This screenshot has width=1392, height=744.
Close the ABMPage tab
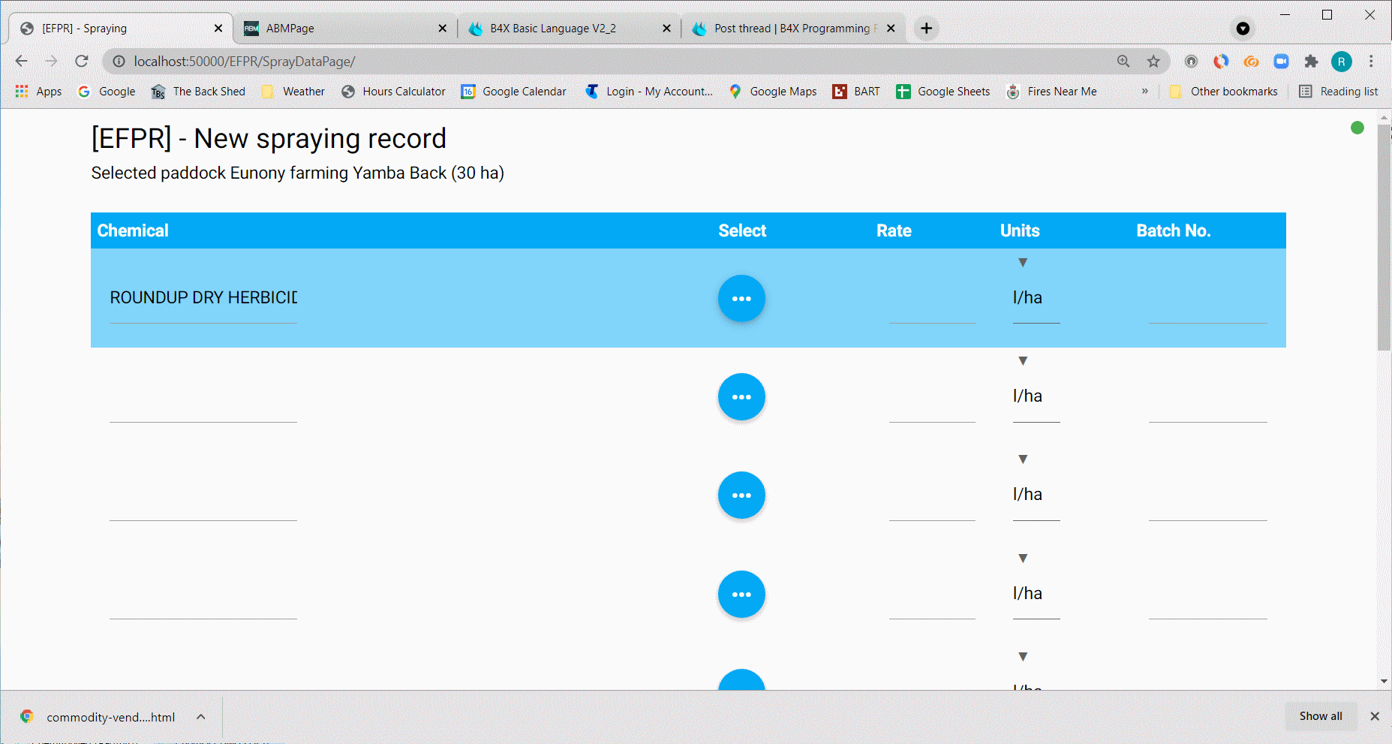click(442, 29)
